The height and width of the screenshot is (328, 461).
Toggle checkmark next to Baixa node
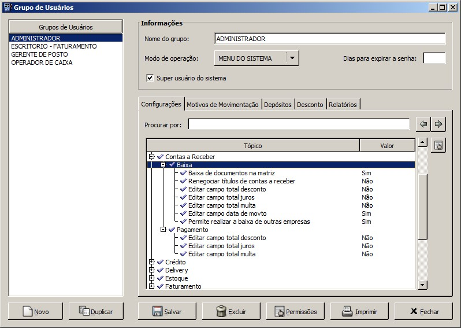click(x=172, y=165)
